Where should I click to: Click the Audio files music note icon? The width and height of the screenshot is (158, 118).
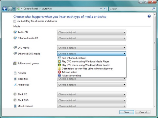[x=15, y=85]
